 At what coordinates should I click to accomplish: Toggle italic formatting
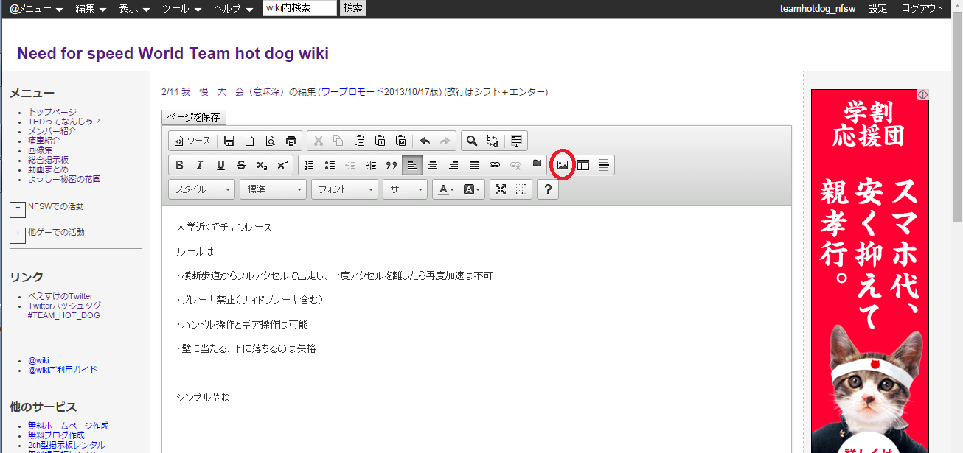[200, 165]
